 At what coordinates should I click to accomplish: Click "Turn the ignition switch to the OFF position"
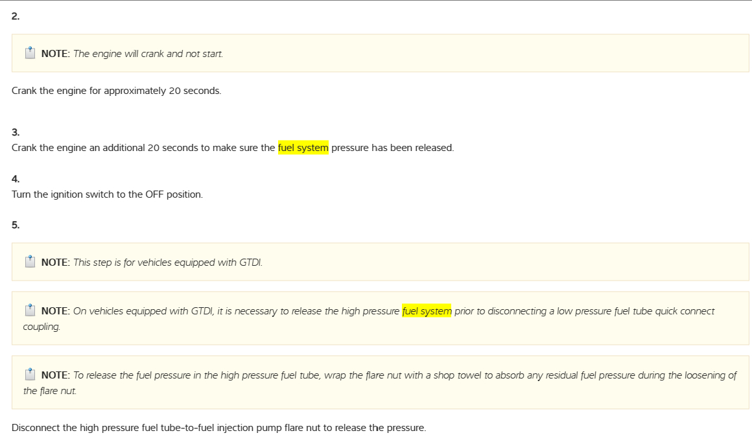click(x=107, y=194)
